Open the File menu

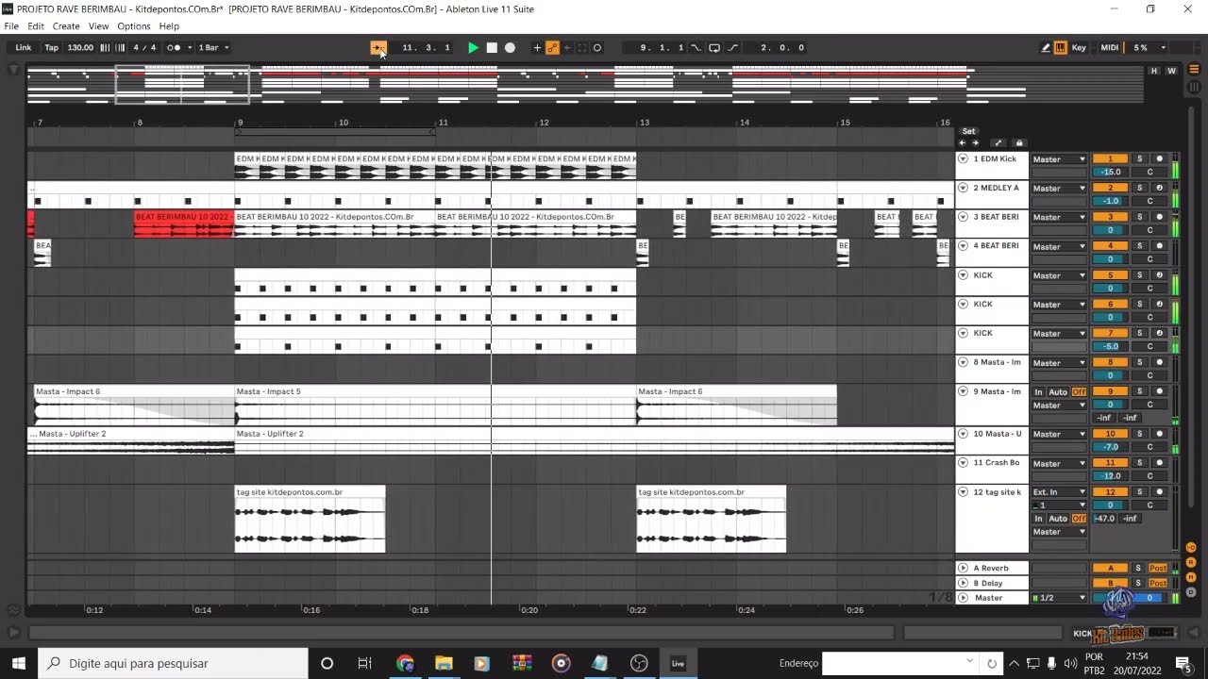tap(11, 26)
